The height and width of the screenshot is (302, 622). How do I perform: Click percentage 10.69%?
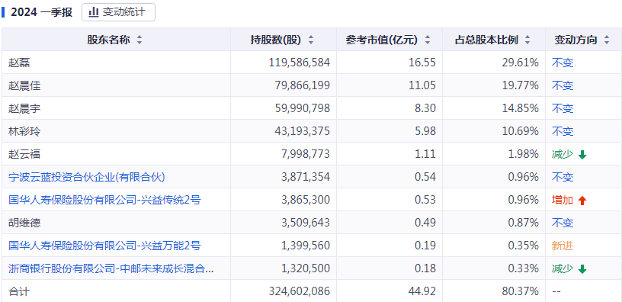pyautogui.click(x=521, y=131)
